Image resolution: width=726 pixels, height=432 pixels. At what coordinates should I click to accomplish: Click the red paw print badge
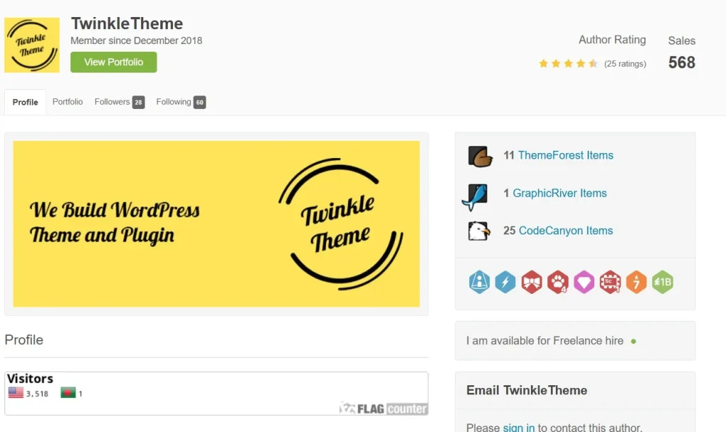click(x=558, y=282)
